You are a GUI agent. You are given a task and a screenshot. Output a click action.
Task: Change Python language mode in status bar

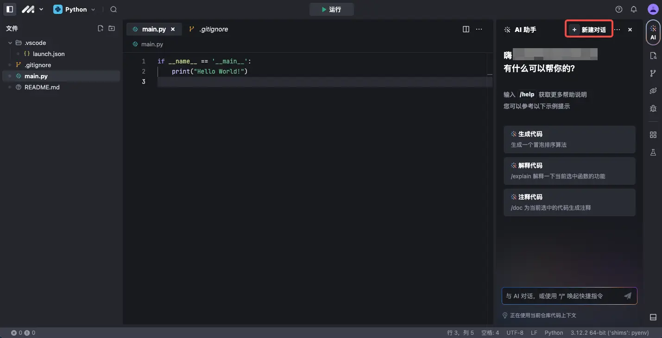point(554,332)
